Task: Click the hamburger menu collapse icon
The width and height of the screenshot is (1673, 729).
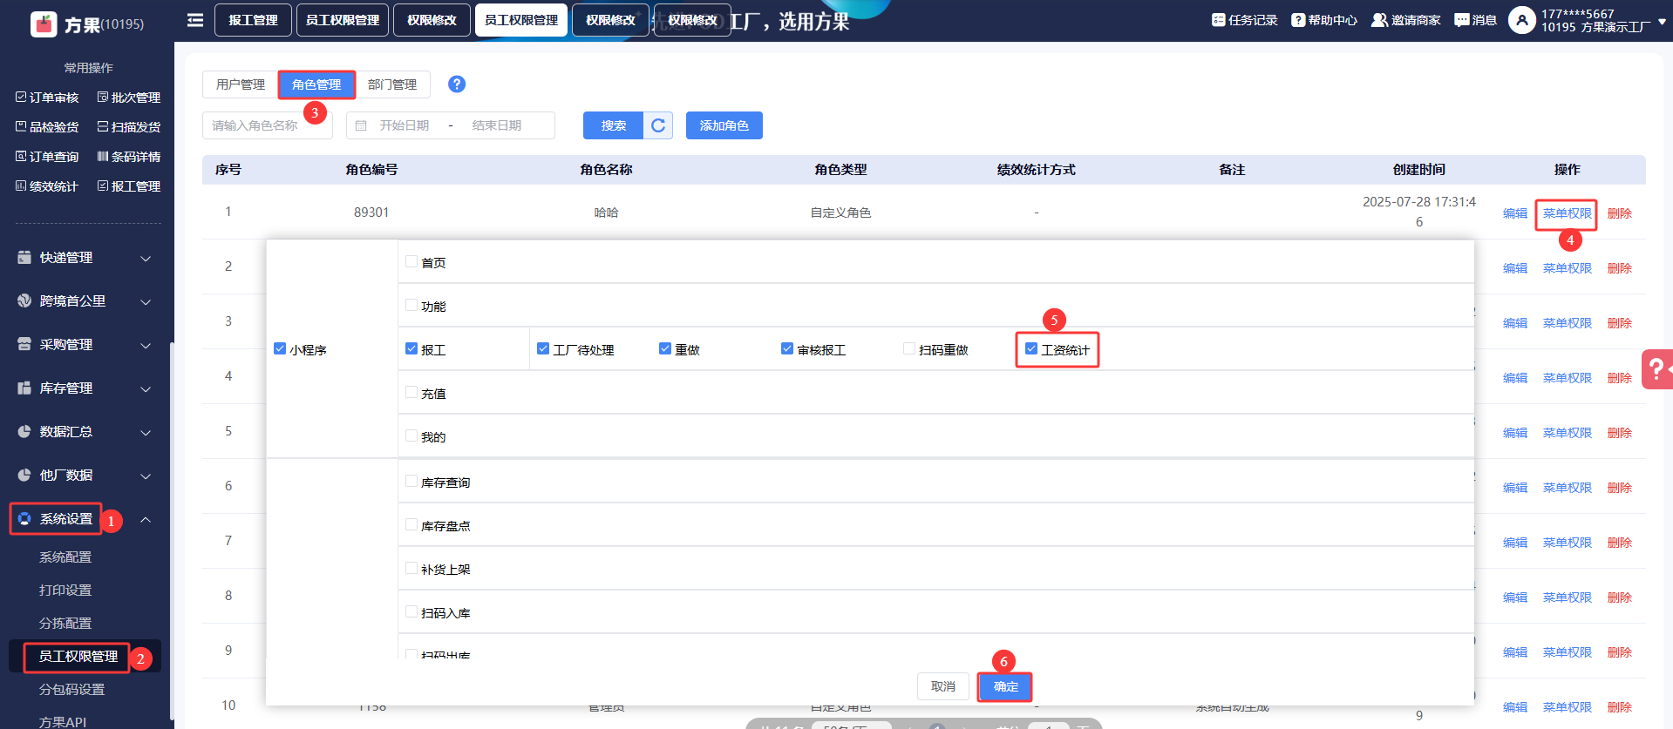Action: pyautogui.click(x=195, y=20)
